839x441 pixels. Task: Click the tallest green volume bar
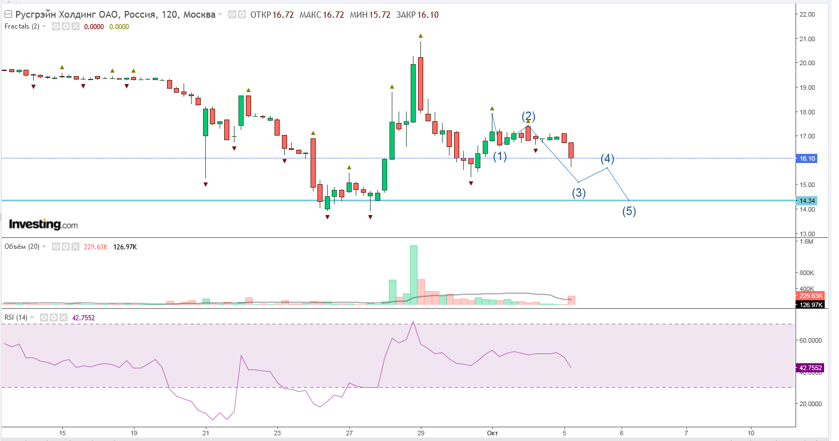point(413,275)
